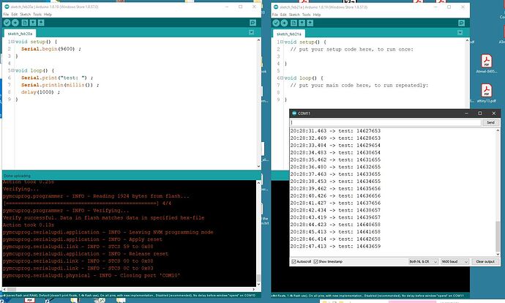Image resolution: width=505 pixels, height=303 pixels.
Task: Click Arduino logo in sketch_feb21a title bar
Action: (276, 7)
